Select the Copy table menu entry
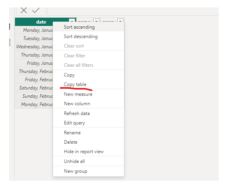The image size is (227, 181). (x=89, y=84)
